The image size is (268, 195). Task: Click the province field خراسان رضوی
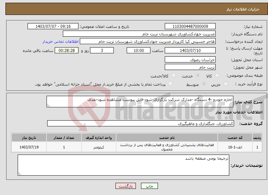tap(190, 60)
